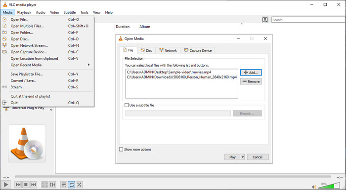Screen dimensions: 346x190
Task: Open the Subtitle menu
Action: pos(70,12)
